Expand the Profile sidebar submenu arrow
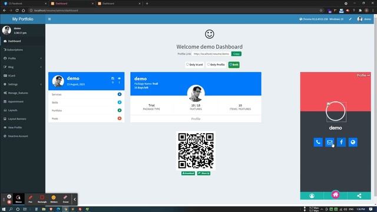This screenshot has height=212, width=377. click(41, 58)
